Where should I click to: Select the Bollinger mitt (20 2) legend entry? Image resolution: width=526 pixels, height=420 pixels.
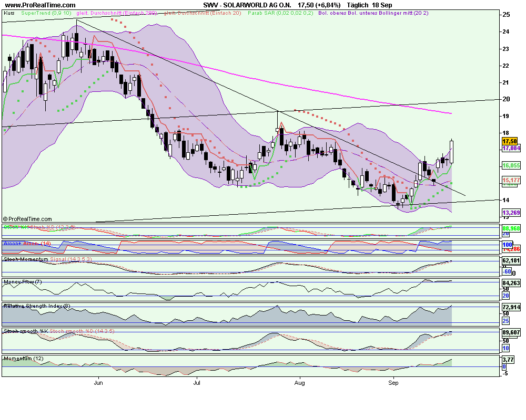coord(403,13)
